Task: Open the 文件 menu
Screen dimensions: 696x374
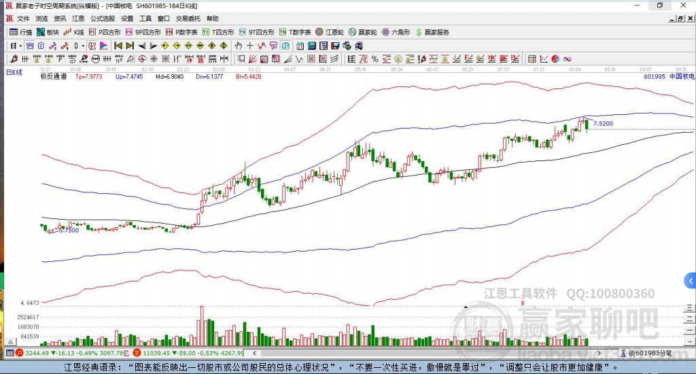Action: tap(23, 18)
